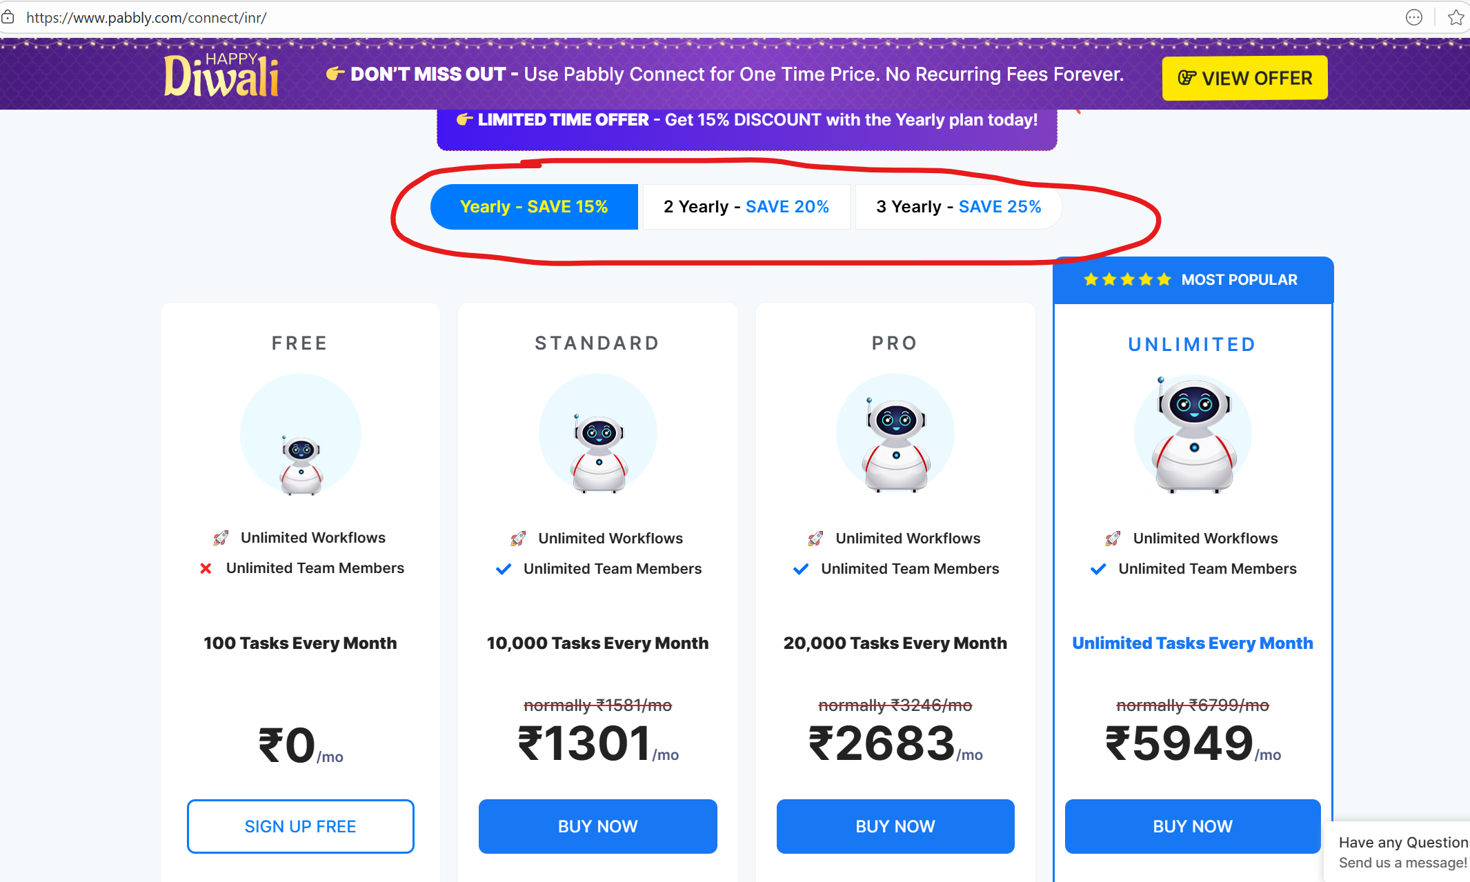This screenshot has height=882, width=1470.
Task: Click the bookmark star icon in address bar
Action: (x=1456, y=17)
